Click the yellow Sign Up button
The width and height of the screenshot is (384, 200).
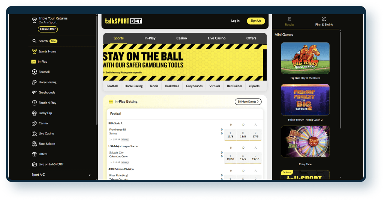(256, 21)
